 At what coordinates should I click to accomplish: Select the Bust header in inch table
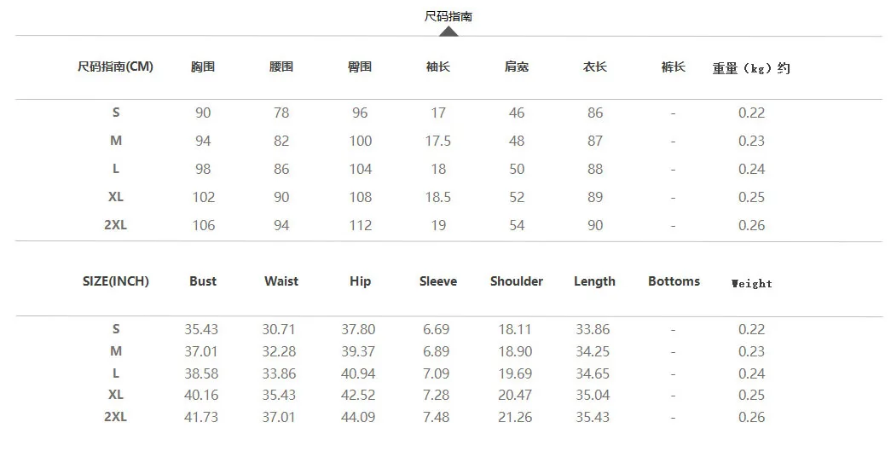(203, 281)
